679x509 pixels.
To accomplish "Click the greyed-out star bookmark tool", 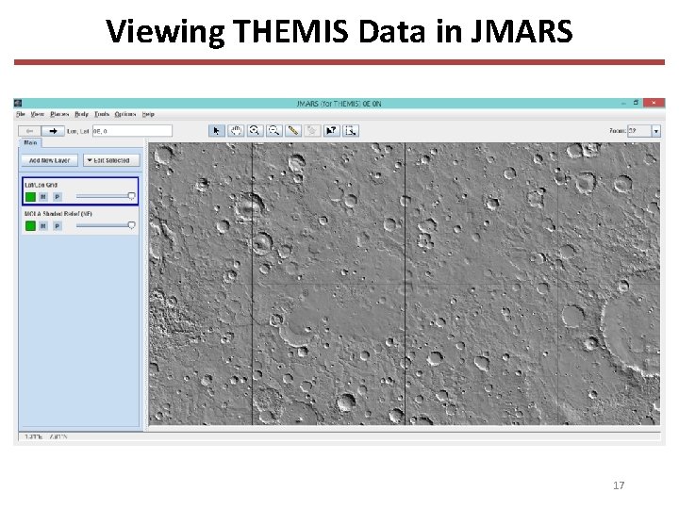I will coord(312,131).
